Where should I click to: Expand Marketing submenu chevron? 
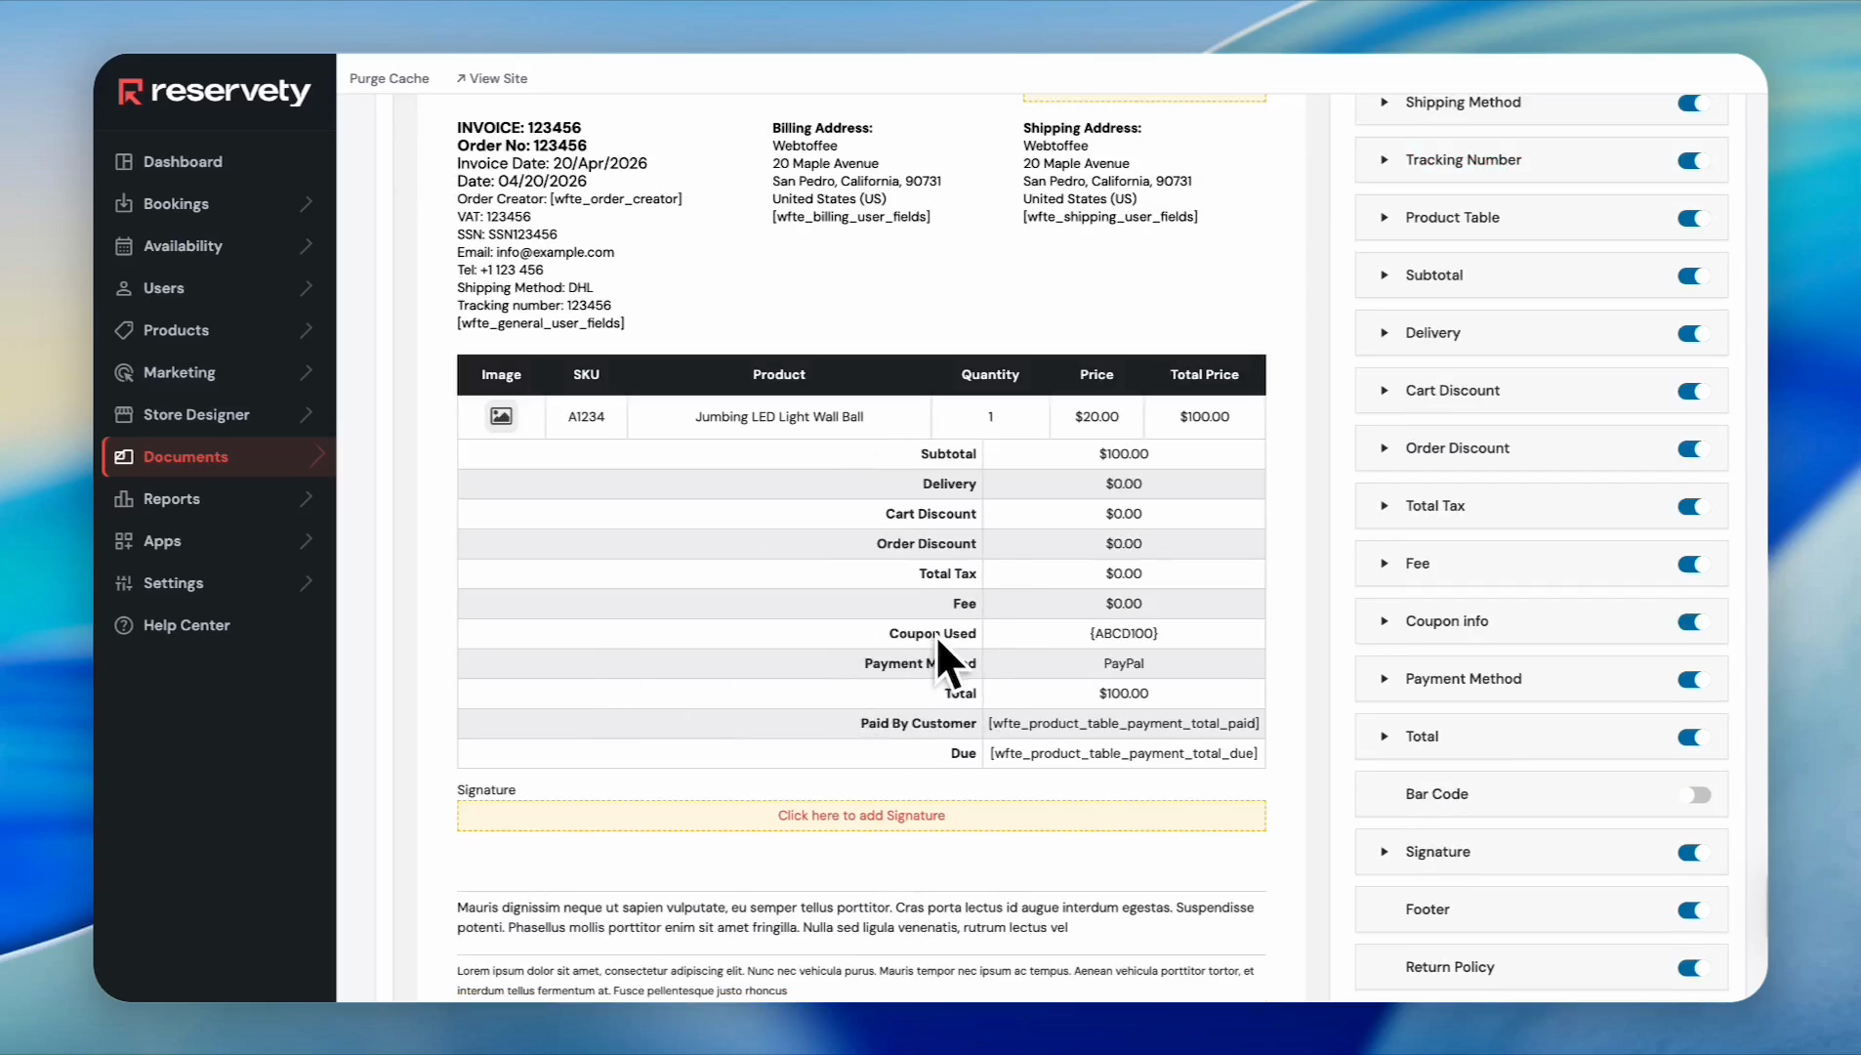pyautogui.click(x=307, y=372)
